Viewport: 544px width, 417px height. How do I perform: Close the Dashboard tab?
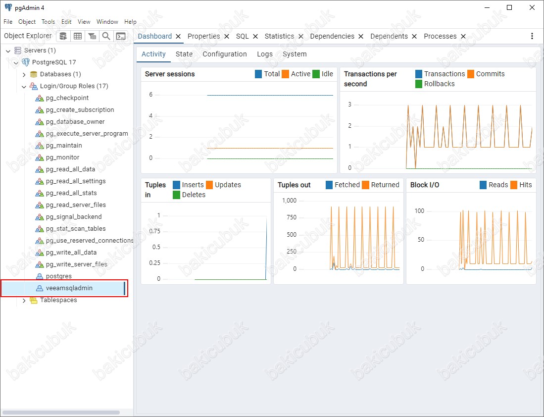click(178, 37)
